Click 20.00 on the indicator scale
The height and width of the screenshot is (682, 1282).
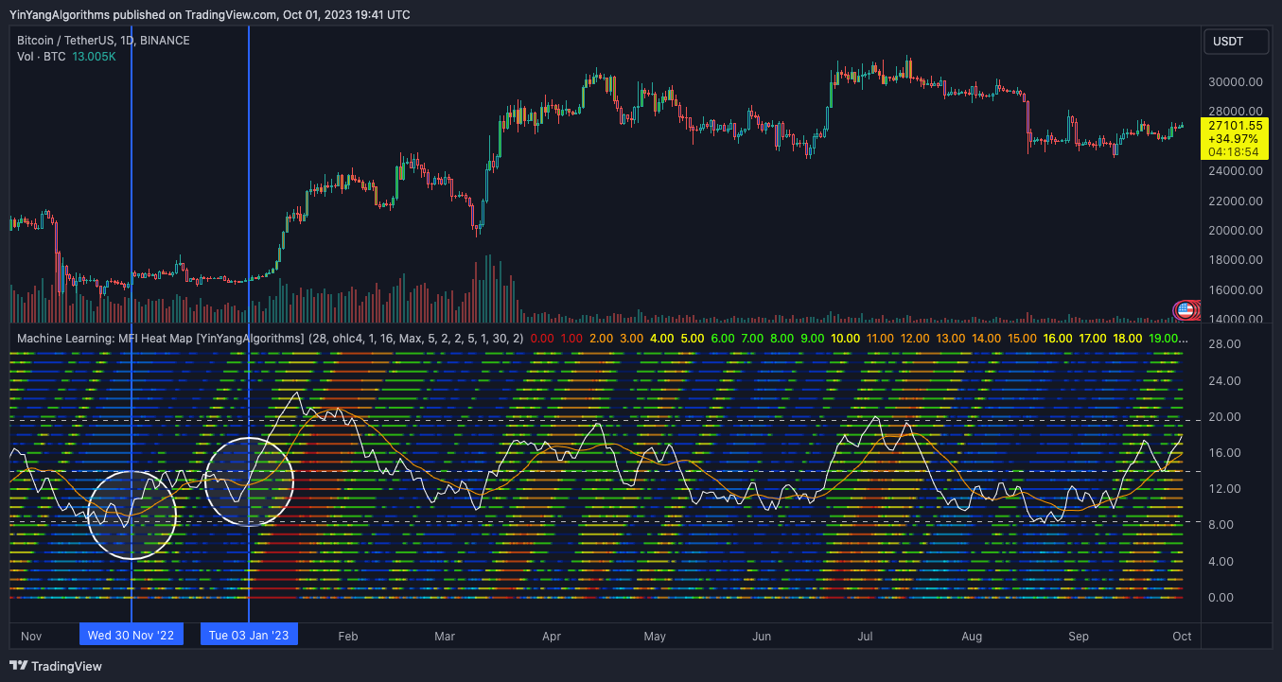coord(1225,417)
